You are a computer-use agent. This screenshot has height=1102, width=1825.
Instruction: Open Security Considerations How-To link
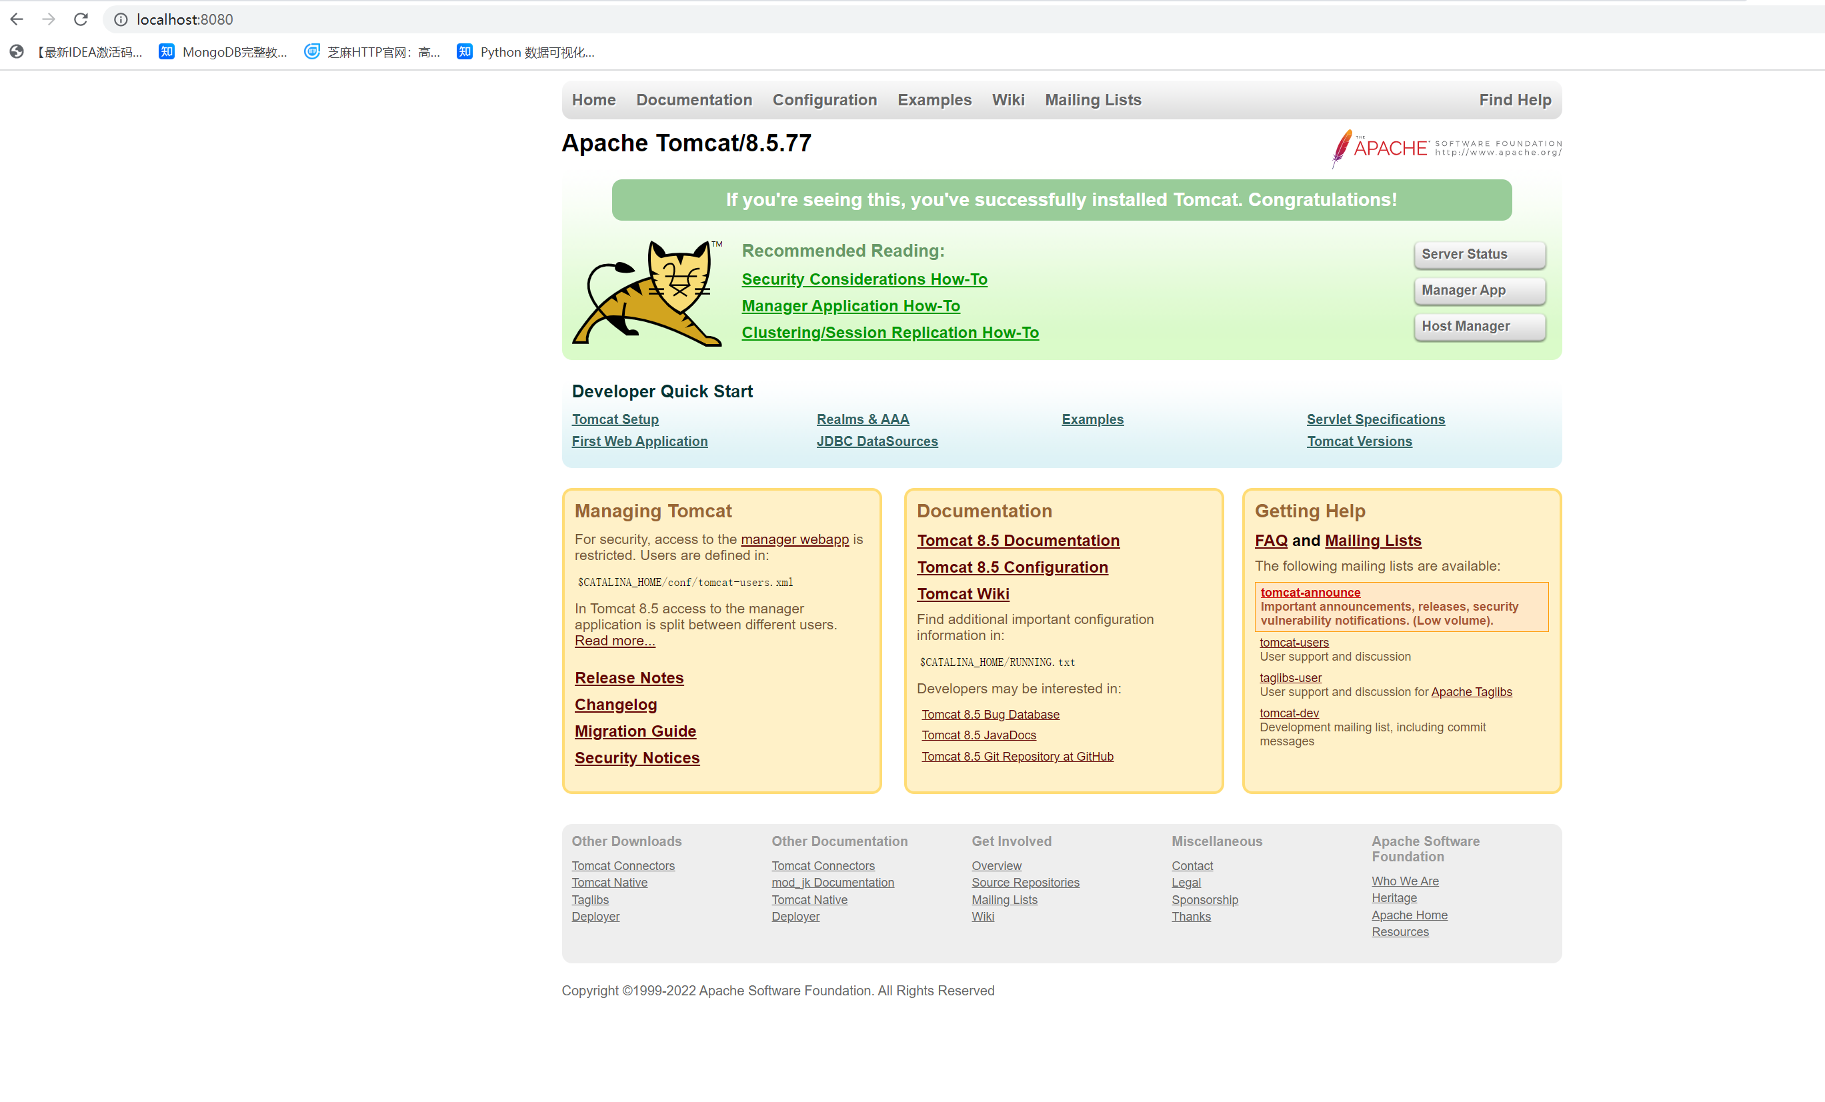pyautogui.click(x=863, y=279)
